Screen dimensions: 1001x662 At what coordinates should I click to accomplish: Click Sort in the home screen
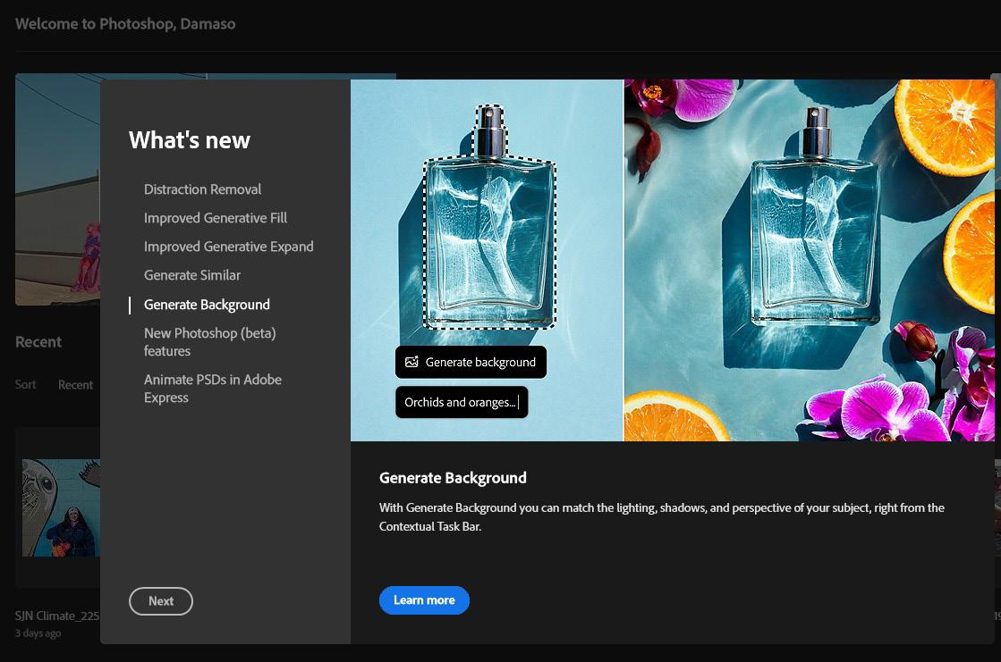pos(26,384)
